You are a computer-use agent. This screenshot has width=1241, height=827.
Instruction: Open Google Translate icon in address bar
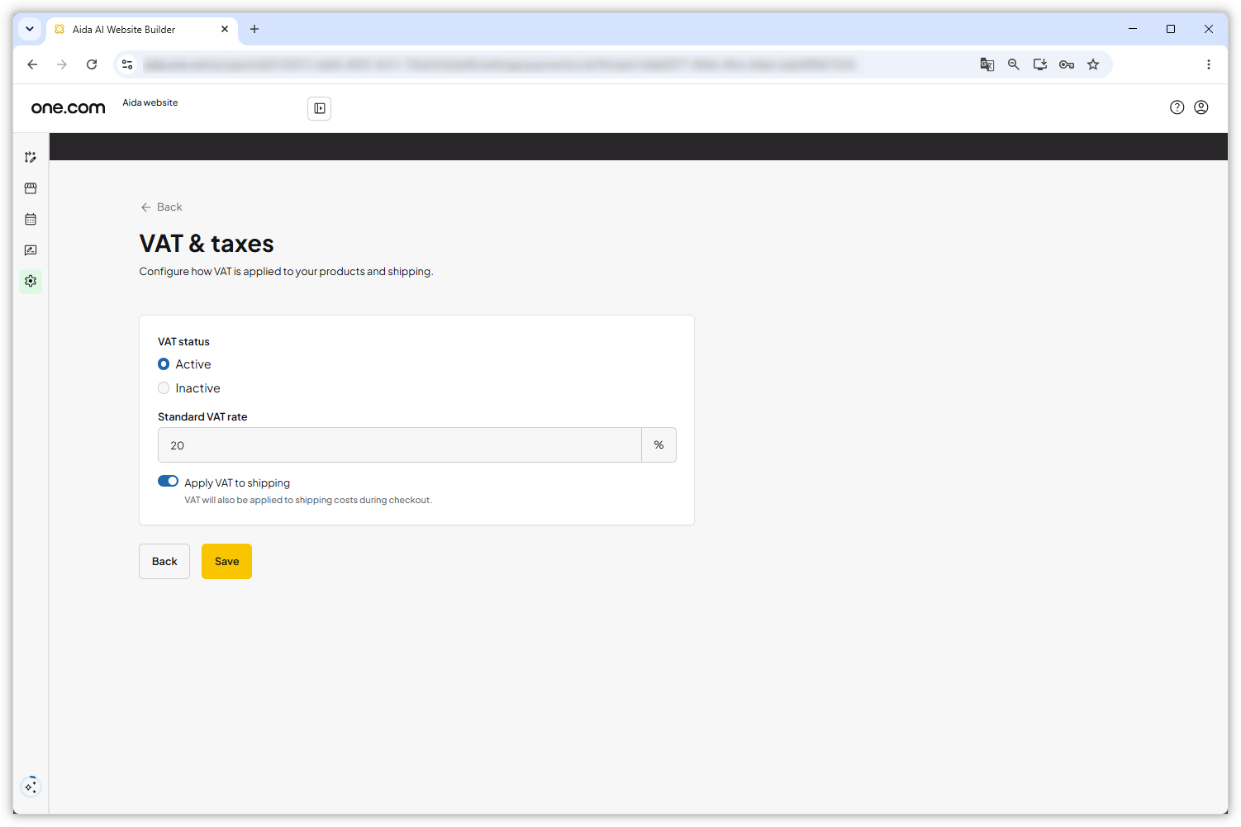coord(987,64)
